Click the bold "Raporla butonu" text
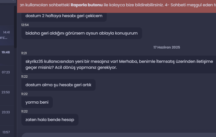 [86, 5]
